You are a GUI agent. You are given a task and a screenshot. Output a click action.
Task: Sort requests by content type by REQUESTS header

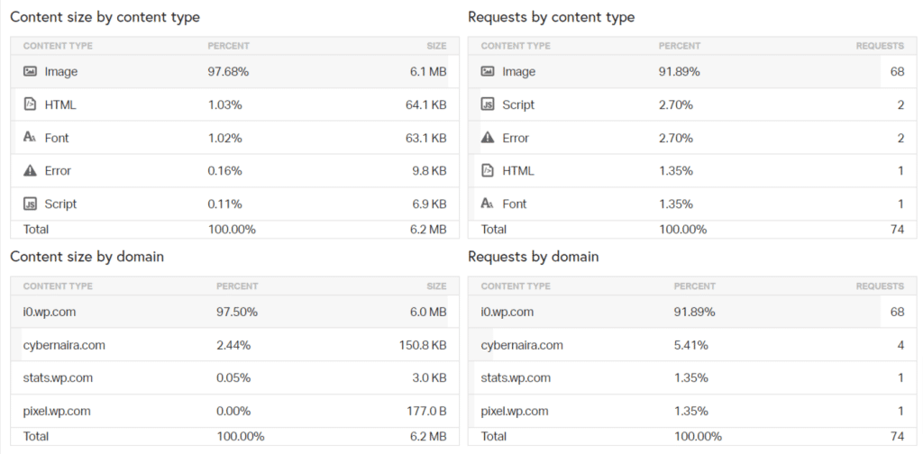[880, 46]
